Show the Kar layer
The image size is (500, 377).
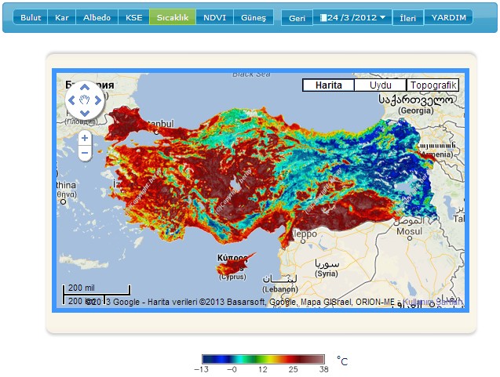(x=61, y=17)
